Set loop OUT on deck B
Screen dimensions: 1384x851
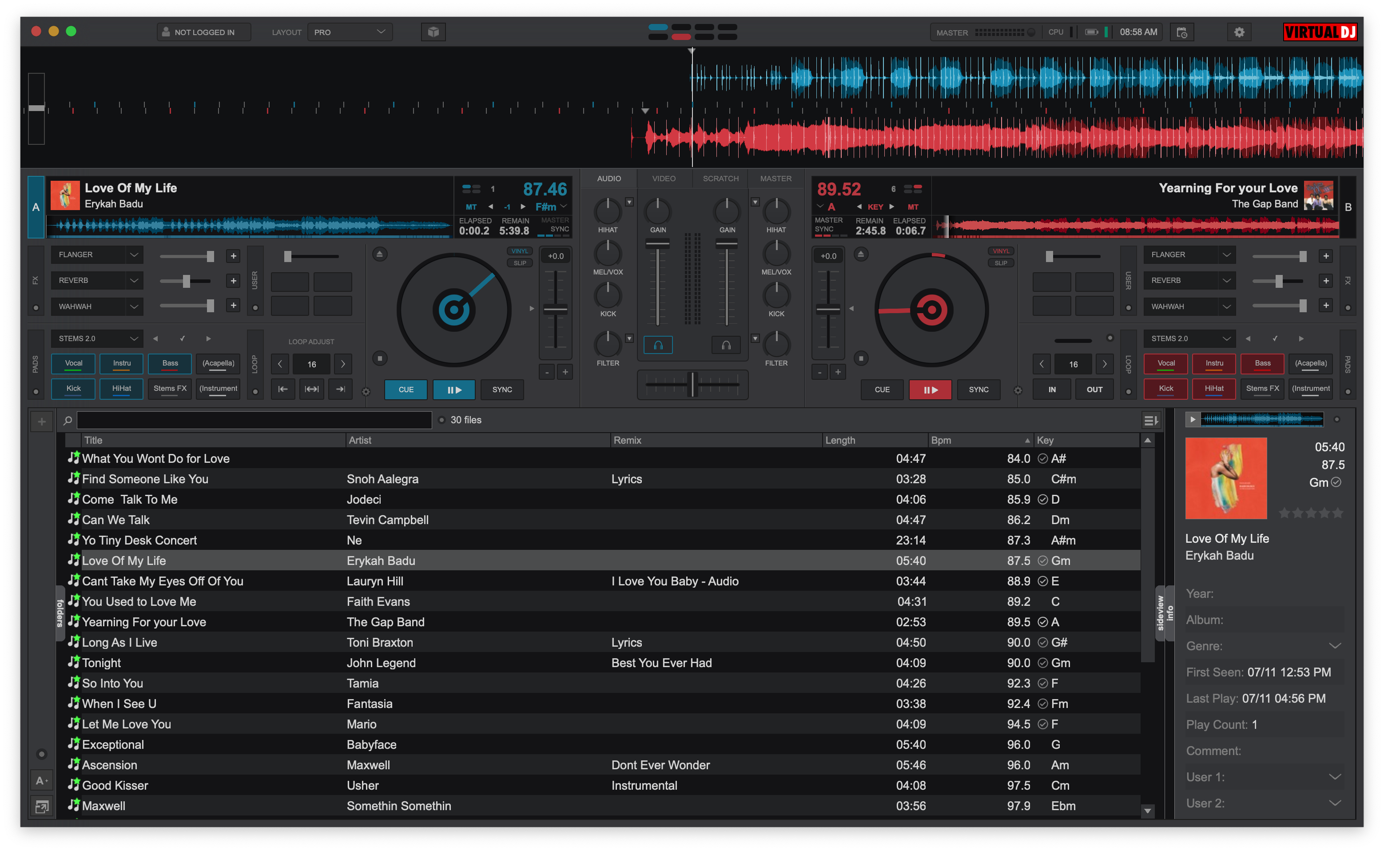click(1094, 390)
